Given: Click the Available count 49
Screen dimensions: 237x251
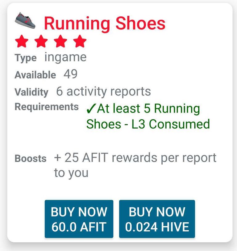Looking at the screenshot, I should click(70, 74).
